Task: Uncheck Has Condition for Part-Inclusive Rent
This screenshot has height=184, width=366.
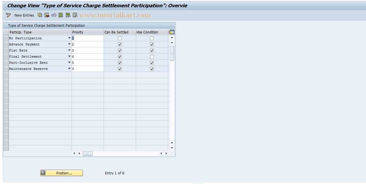Action: [152, 63]
